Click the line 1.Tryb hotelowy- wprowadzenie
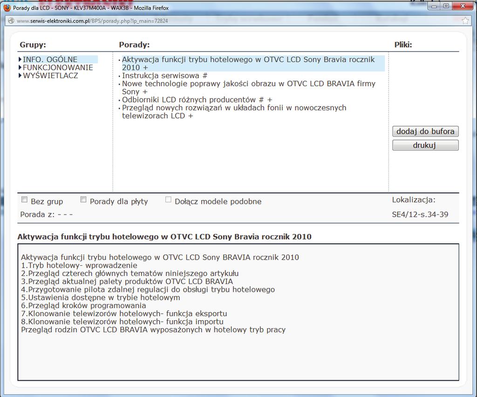This screenshot has width=477, height=397. click(79, 265)
